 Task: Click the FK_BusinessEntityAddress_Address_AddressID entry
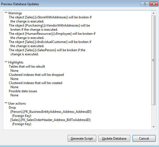51,114
